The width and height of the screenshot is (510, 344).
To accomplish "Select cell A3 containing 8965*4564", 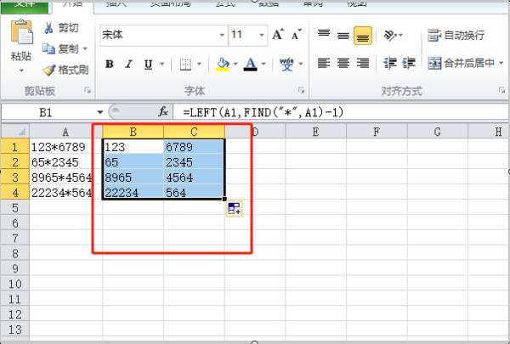I will click(65, 178).
